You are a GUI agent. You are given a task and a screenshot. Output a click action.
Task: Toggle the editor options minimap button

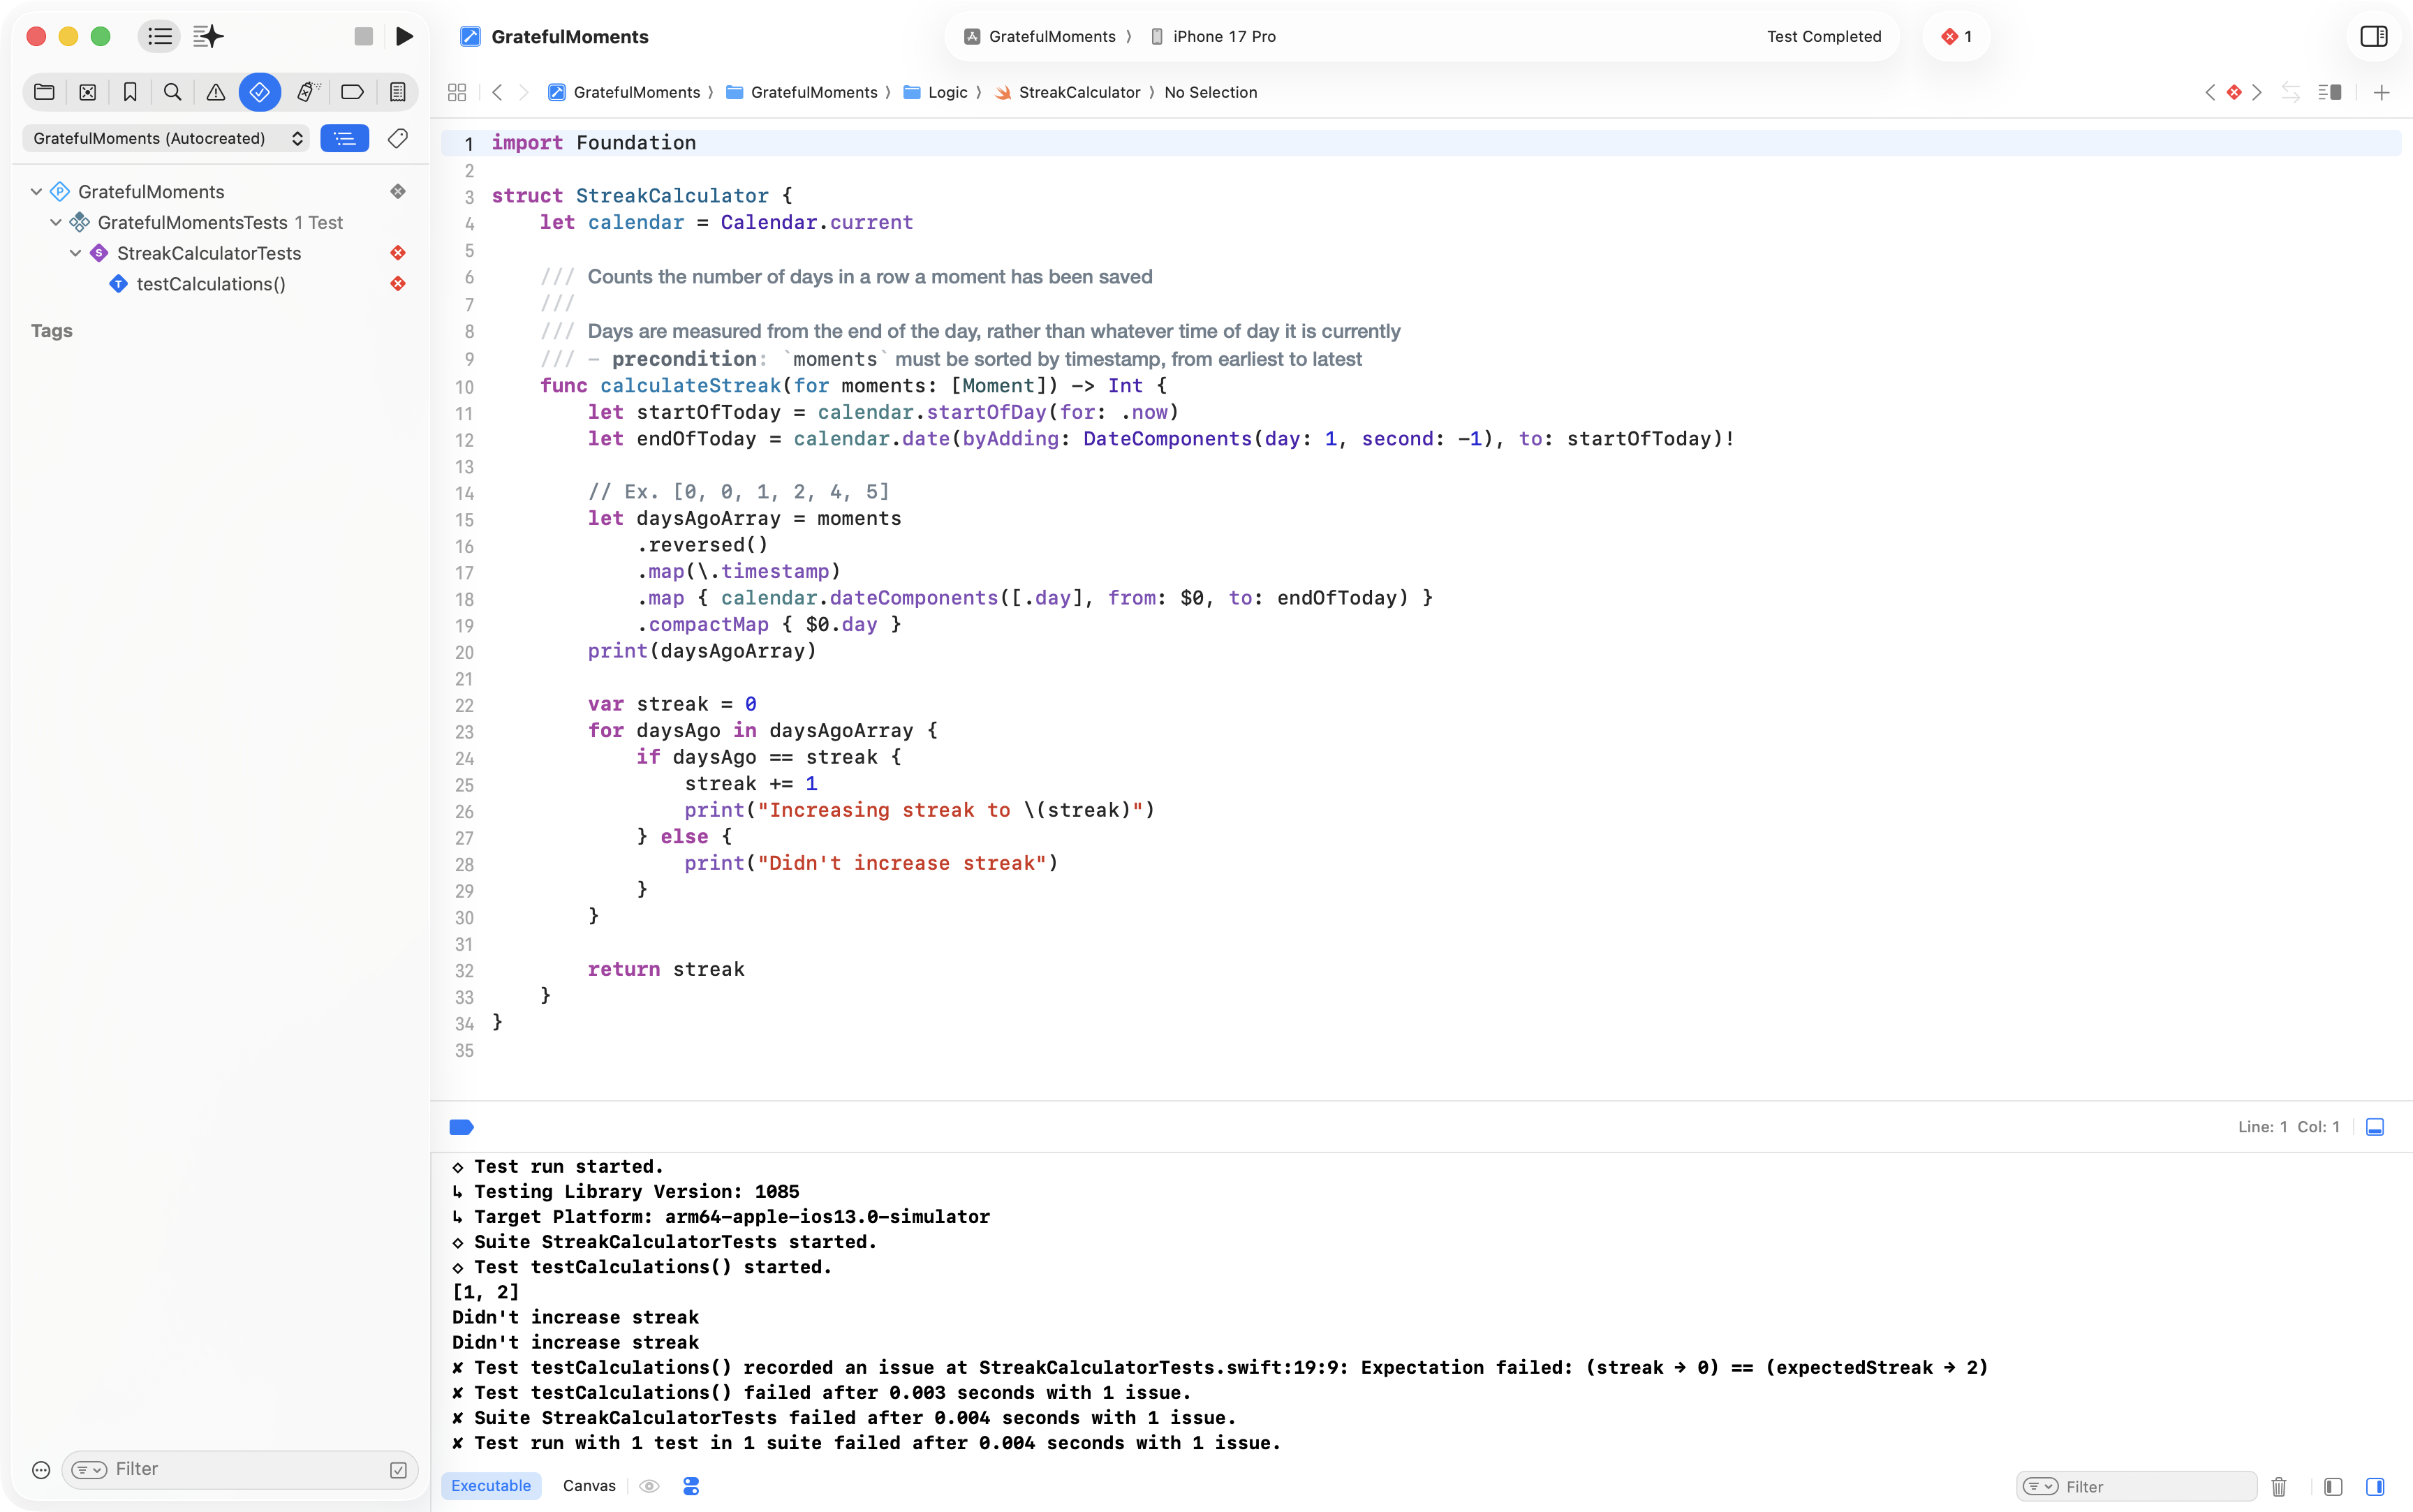tap(2330, 92)
